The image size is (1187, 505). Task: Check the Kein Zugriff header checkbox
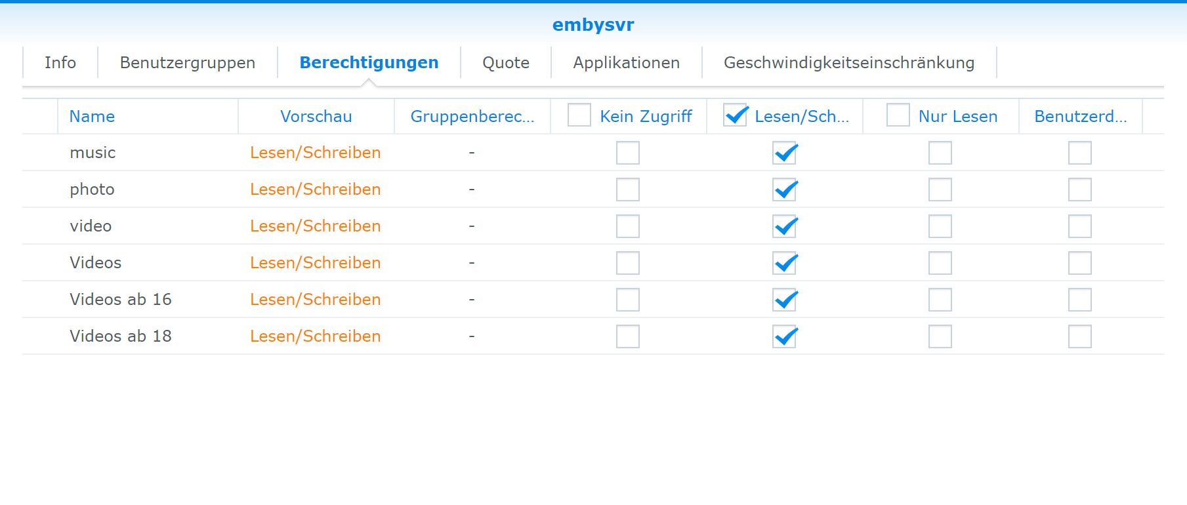tap(579, 115)
